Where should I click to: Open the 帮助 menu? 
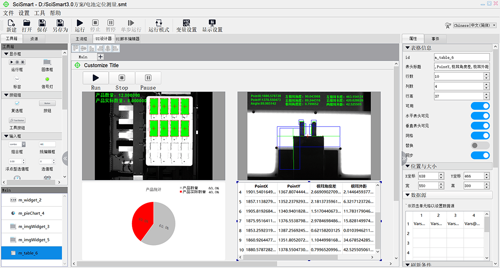point(55,13)
